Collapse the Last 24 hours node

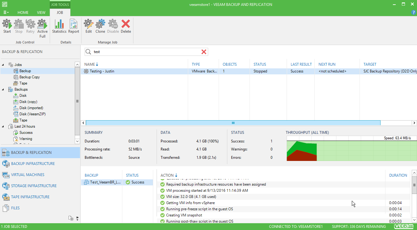pyautogui.click(x=2, y=126)
